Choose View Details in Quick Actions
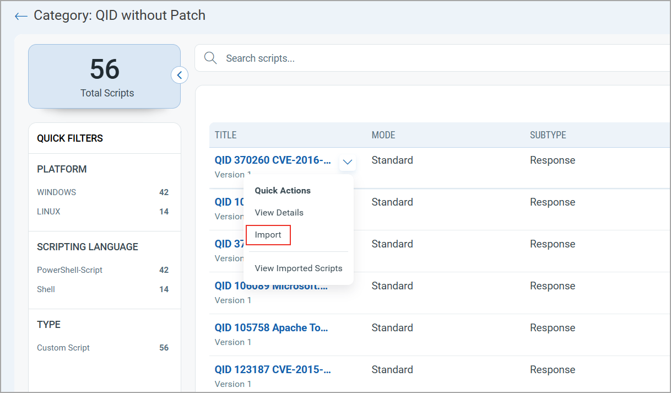The width and height of the screenshot is (671, 393). 278,212
